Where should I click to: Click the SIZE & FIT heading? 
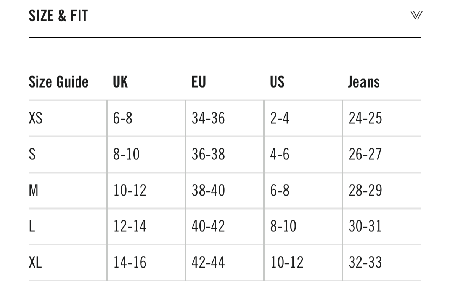click(58, 16)
